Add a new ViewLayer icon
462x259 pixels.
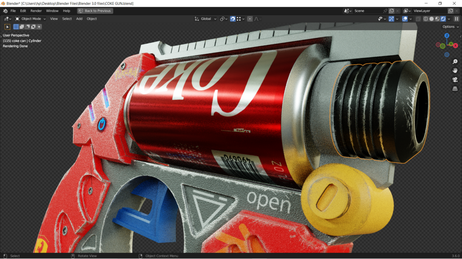(x=451, y=11)
